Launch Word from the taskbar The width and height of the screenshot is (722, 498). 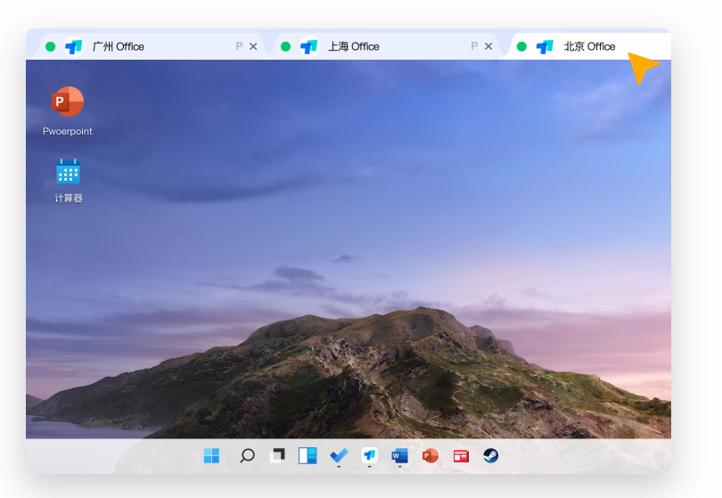pyautogui.click(x=399, y=456)
